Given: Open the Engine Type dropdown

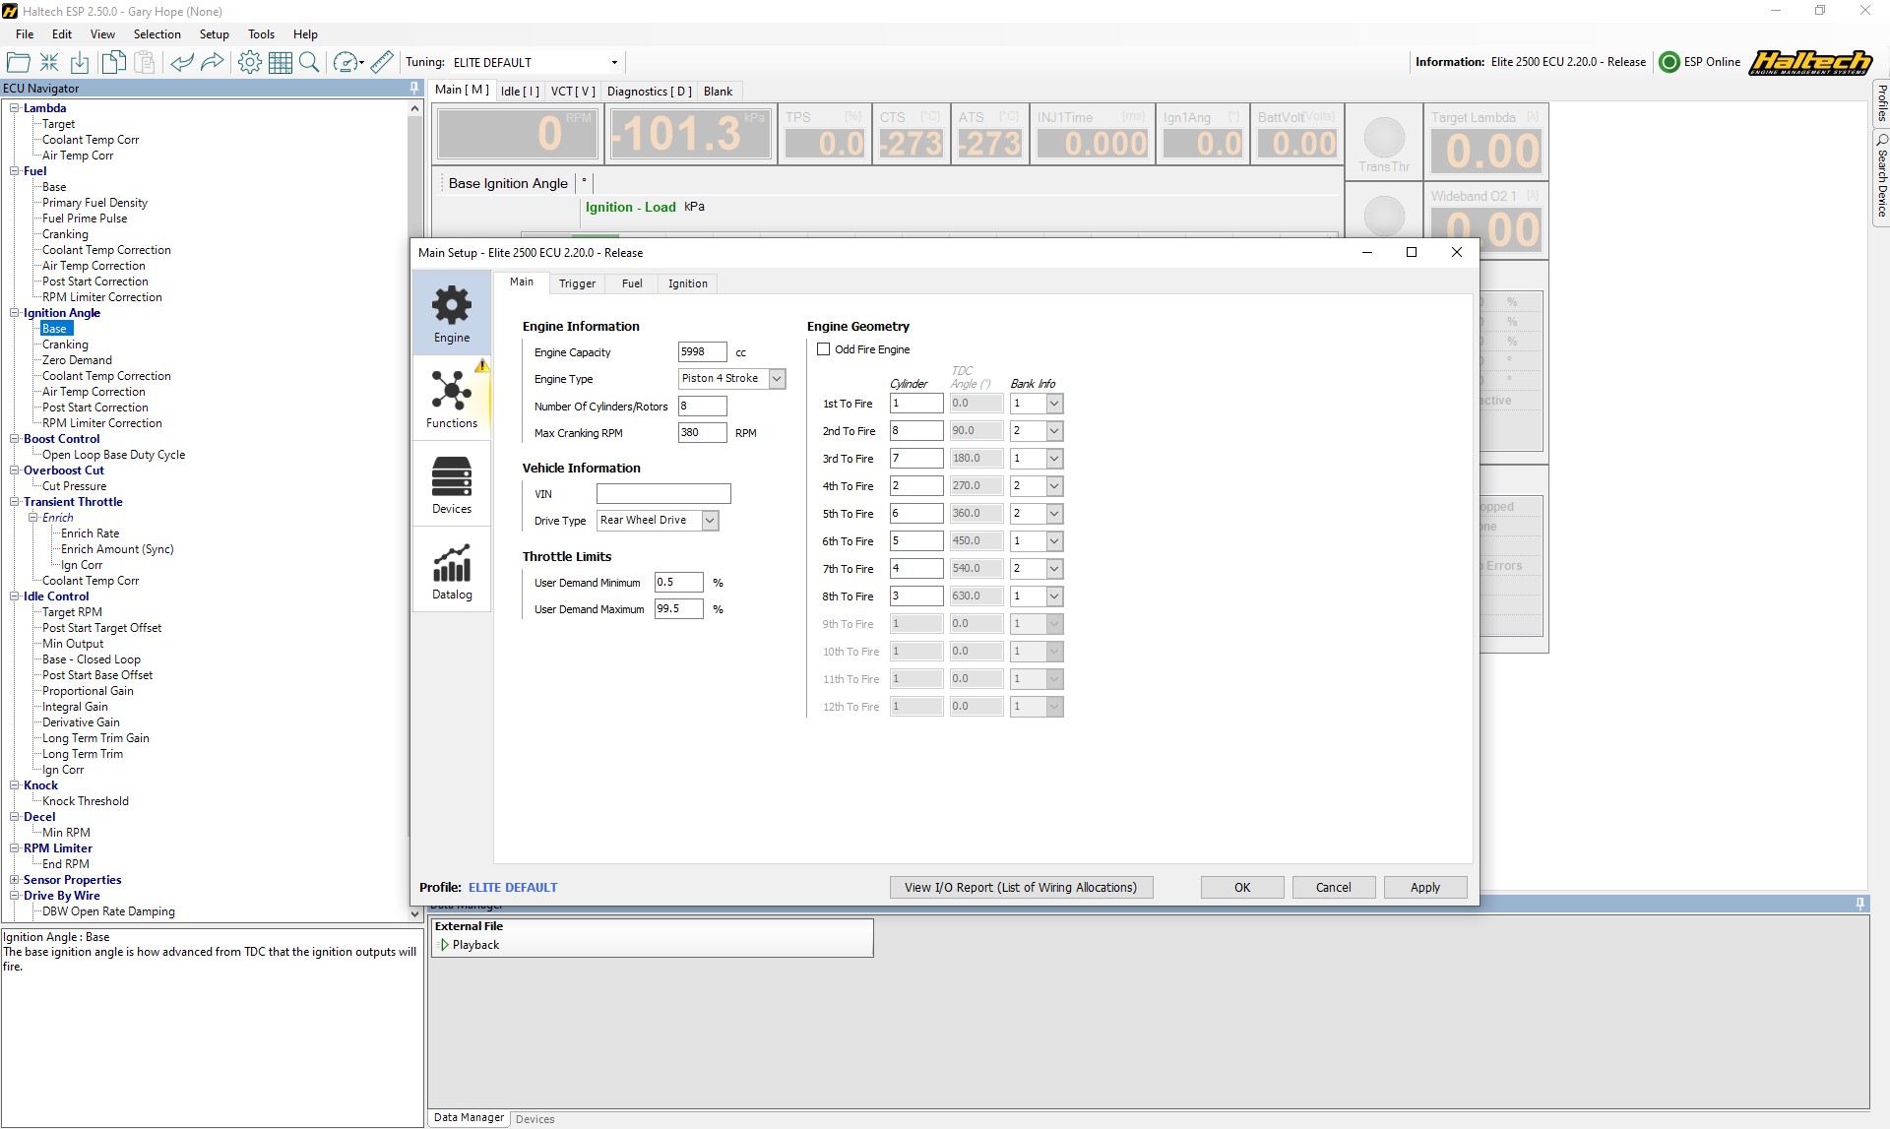Looking at the screenshot, I should 777,379.
